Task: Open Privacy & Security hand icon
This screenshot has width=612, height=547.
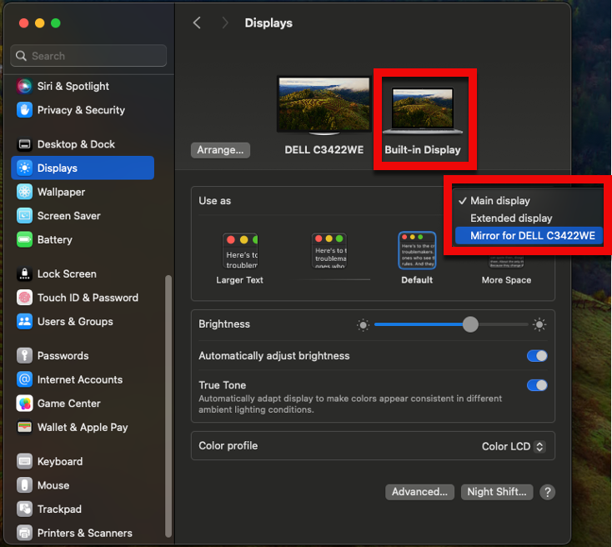Action: (x=24, y=110)
